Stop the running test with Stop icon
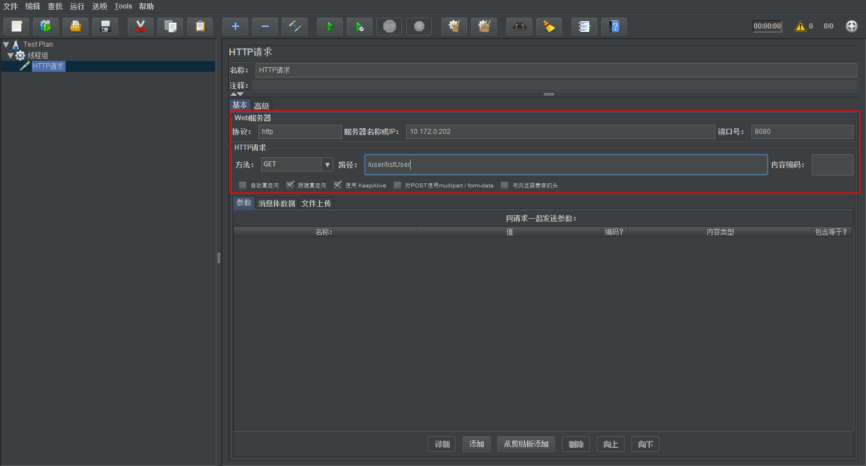866x466 pixels. (389, 26)
